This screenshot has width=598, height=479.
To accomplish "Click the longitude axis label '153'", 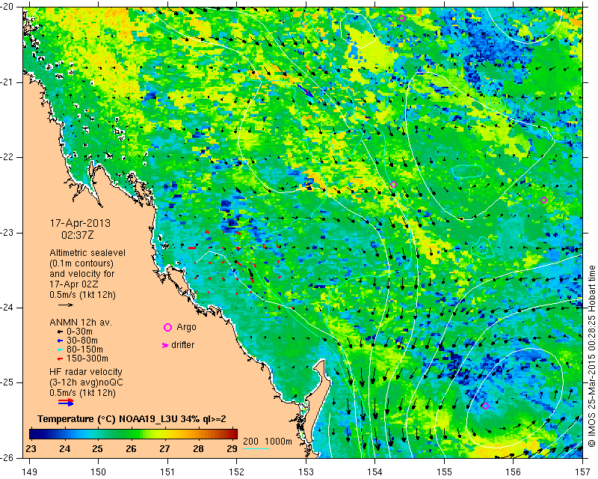I will [x=306, y=472].
